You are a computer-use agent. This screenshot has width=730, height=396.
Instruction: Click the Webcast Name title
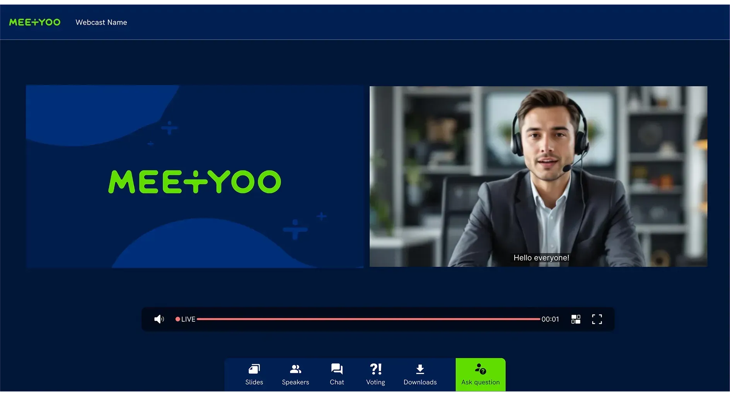(x=101, y=22)
